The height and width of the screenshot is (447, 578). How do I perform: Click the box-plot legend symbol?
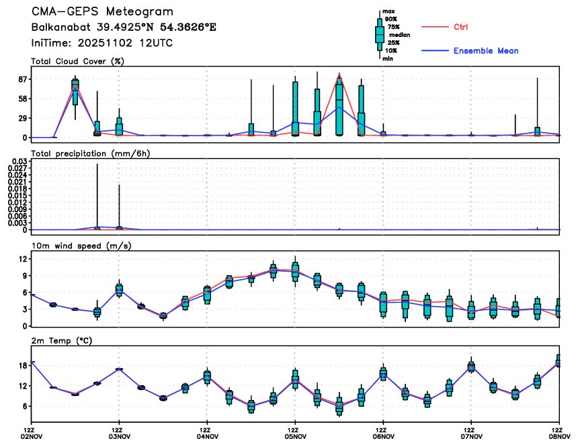pyautogui.click(x=380, y=34)
